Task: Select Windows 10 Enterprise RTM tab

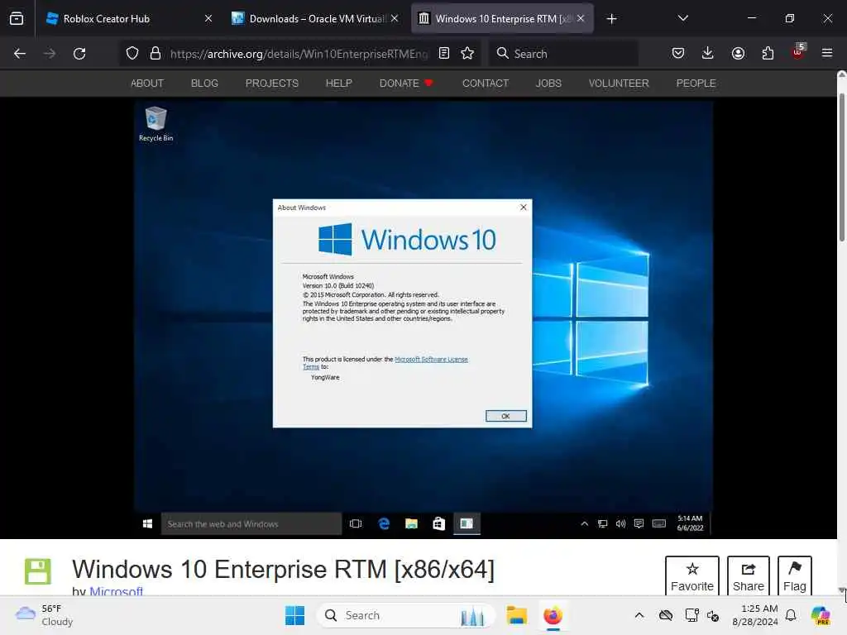Action: 502,19
